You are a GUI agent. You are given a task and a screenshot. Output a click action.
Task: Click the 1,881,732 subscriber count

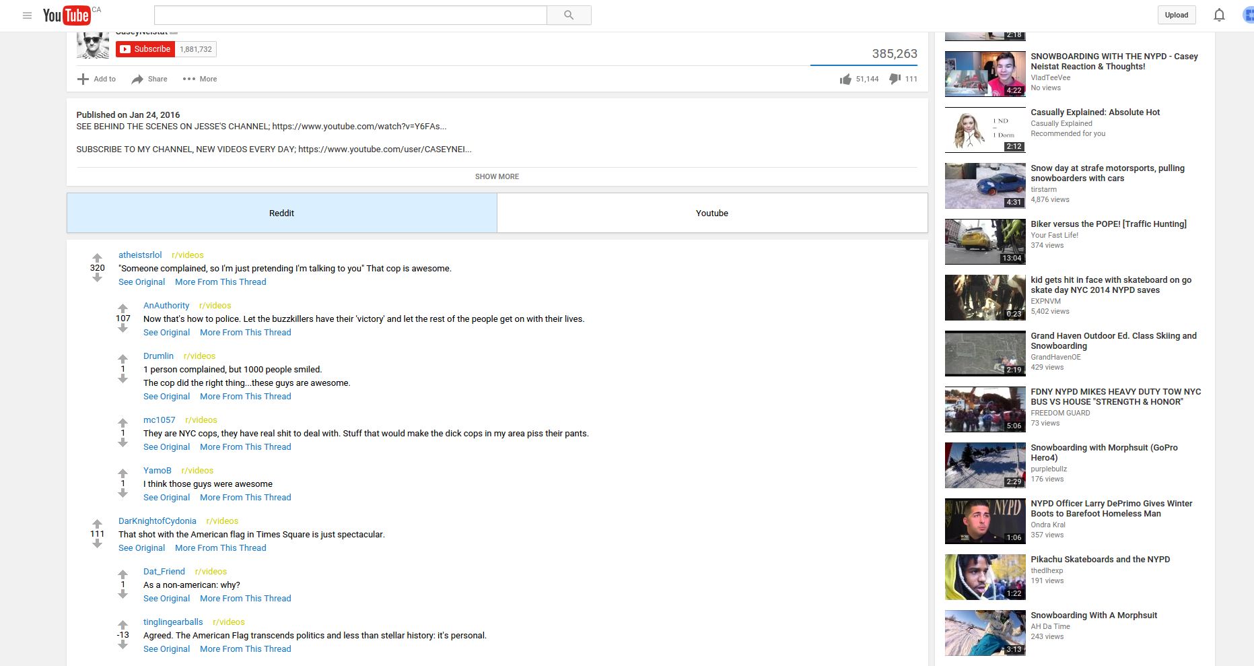(196, 49)
